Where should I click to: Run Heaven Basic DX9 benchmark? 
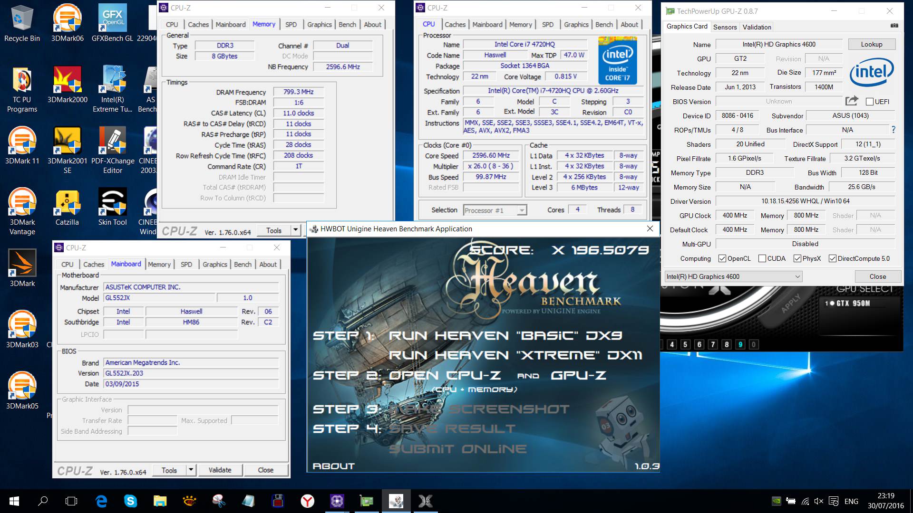coord(505,335)
